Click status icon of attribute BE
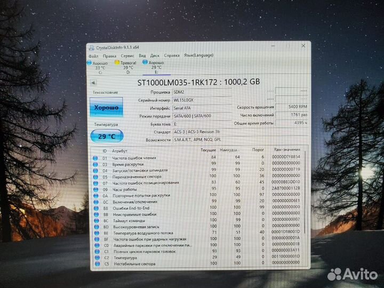 click(x=97, y=233)
